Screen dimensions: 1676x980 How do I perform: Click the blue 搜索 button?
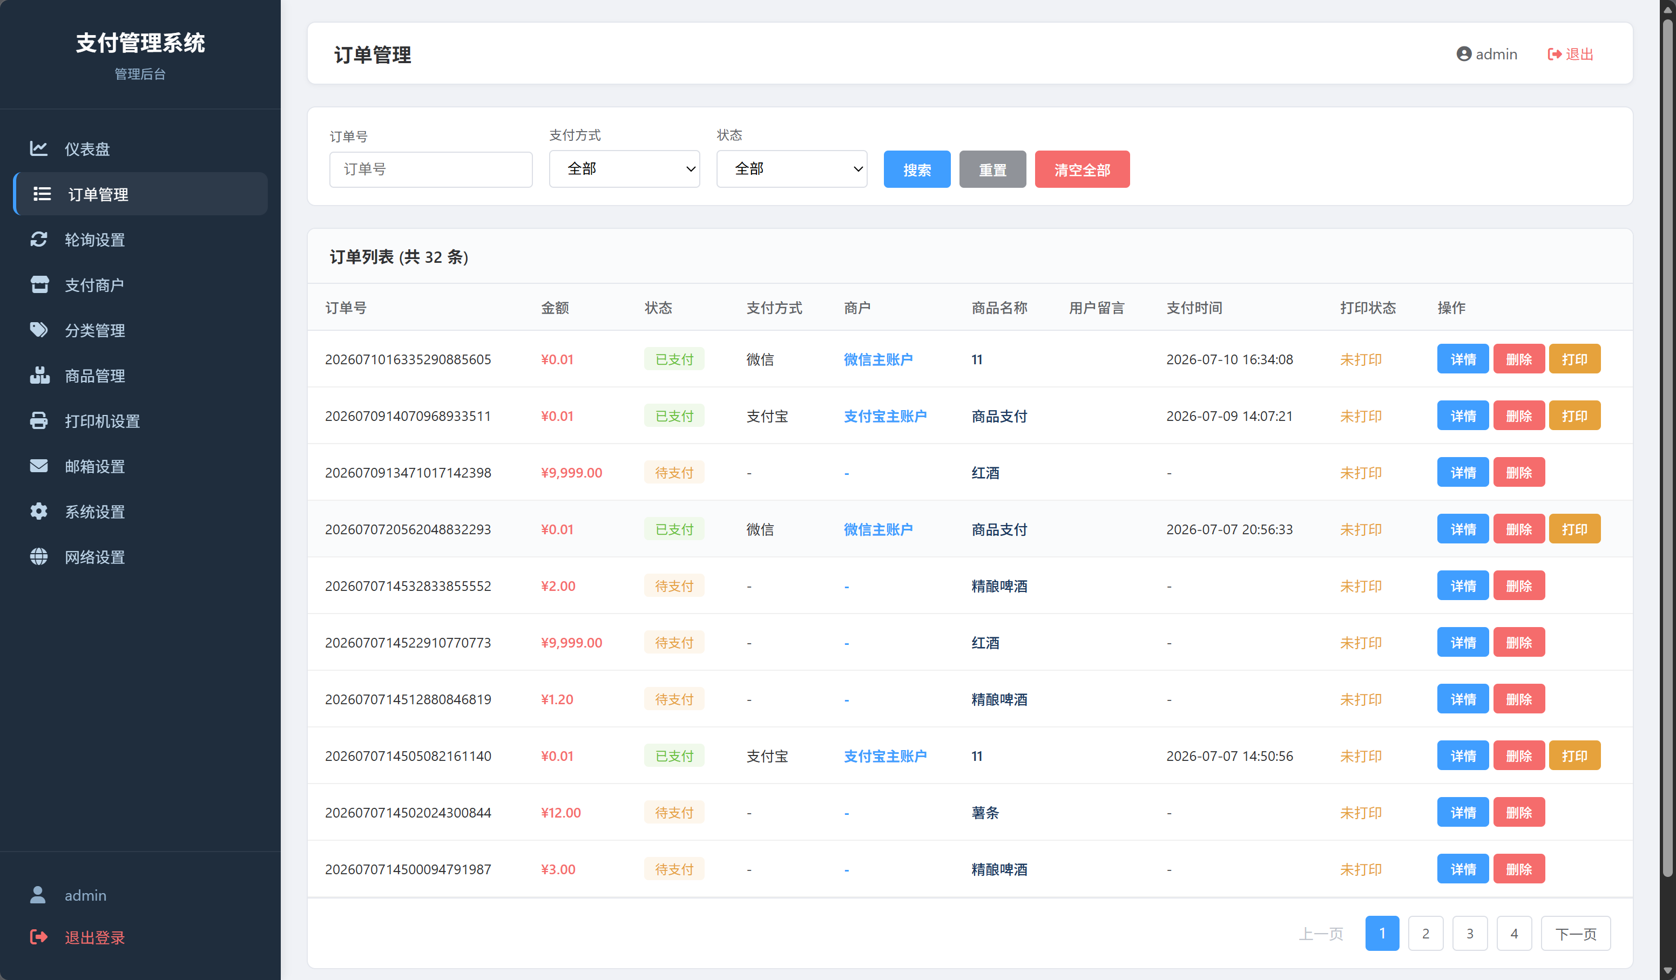[916, 169]
